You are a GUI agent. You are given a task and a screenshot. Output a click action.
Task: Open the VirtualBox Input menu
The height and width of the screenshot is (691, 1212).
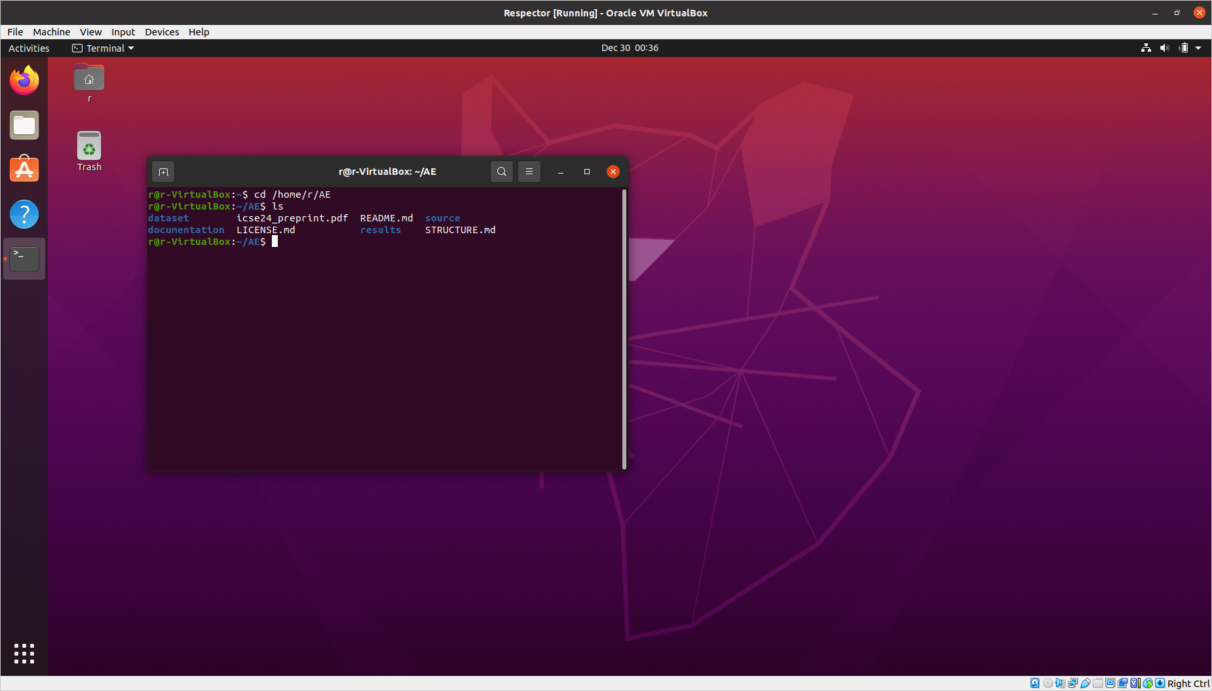coord(123,31)
